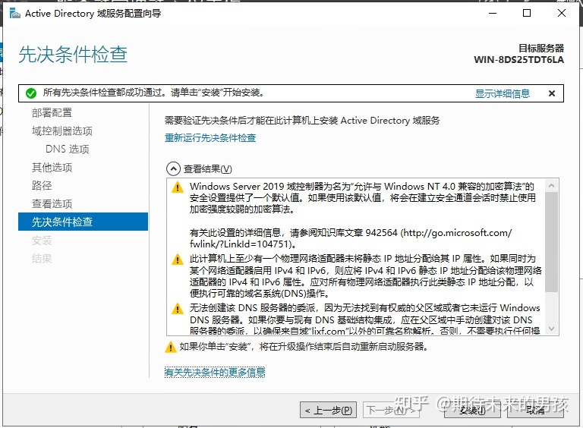Image resolution: width=583 pixels, height=428 pixels.
Task: Dismiss the prerequisite success notification banner
Action: [552, 93]
